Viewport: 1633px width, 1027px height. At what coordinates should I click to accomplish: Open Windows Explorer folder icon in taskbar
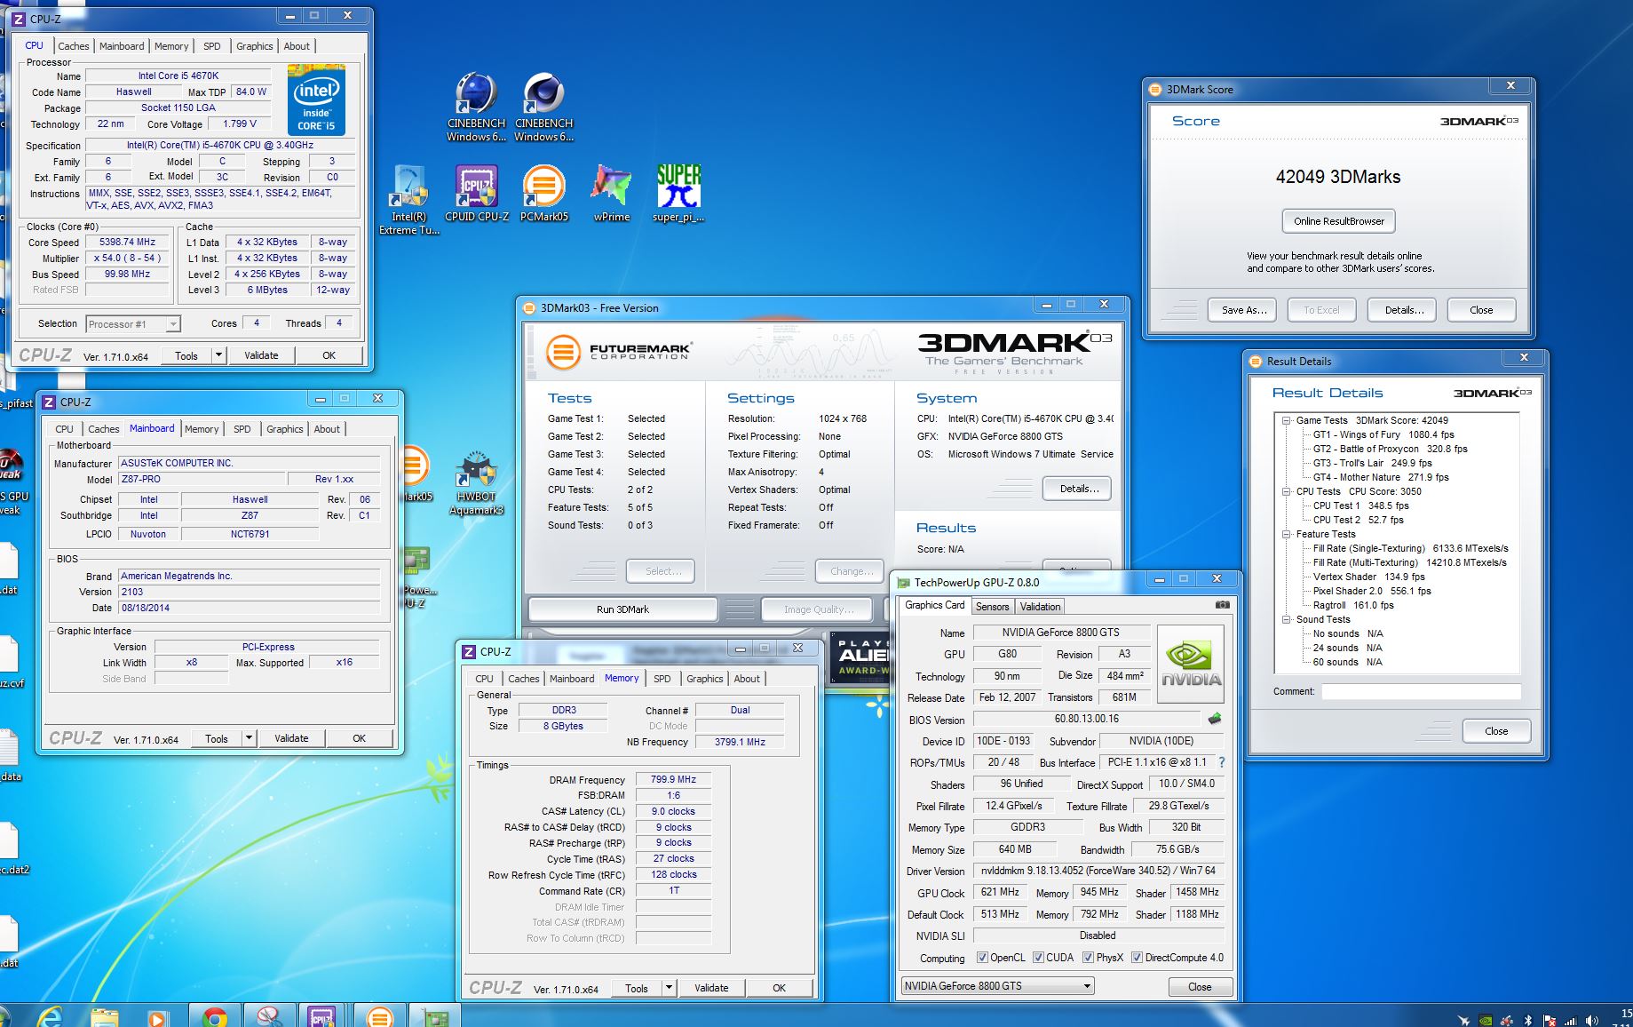click(x=104, y=1015)
